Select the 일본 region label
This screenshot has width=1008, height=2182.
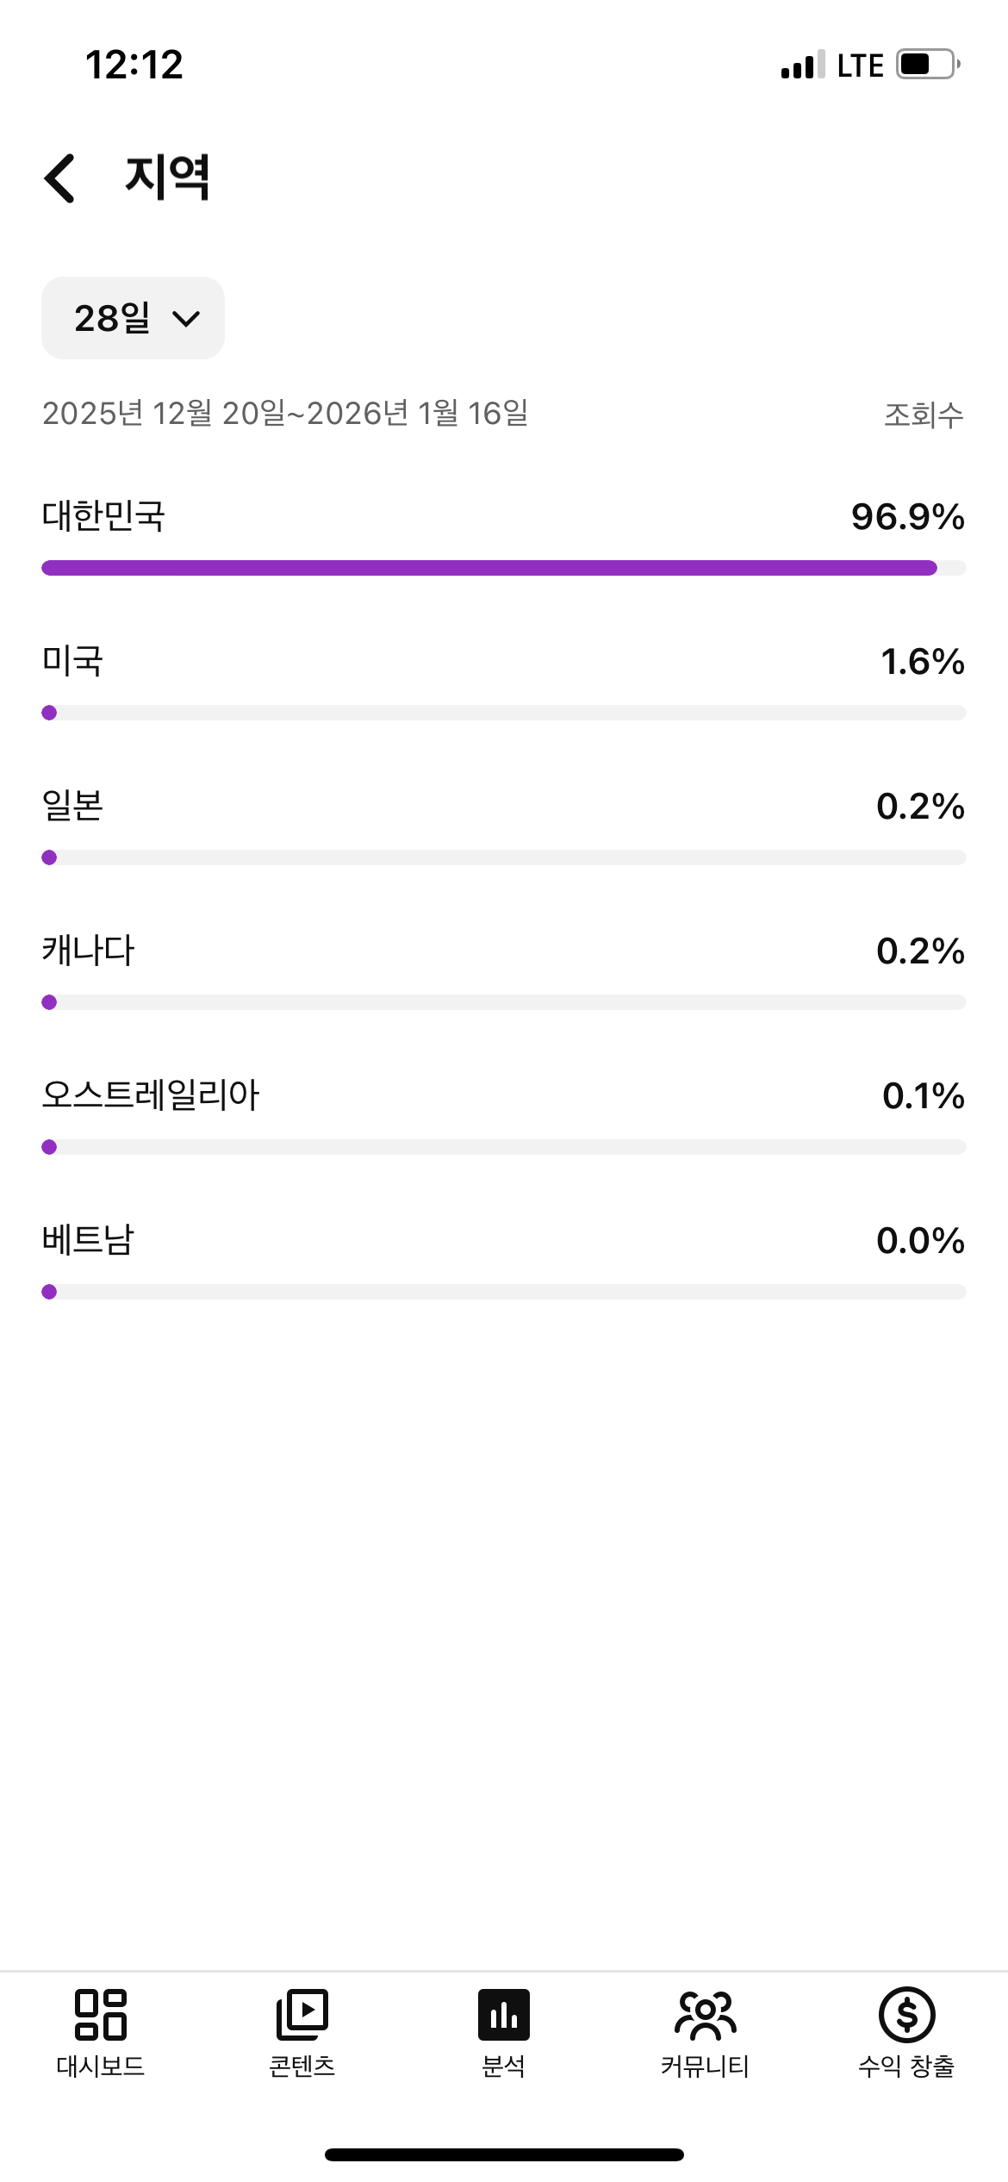tap(73, 806)
